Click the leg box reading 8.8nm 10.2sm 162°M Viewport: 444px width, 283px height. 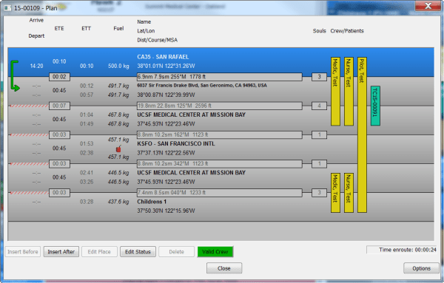[220, 134]
